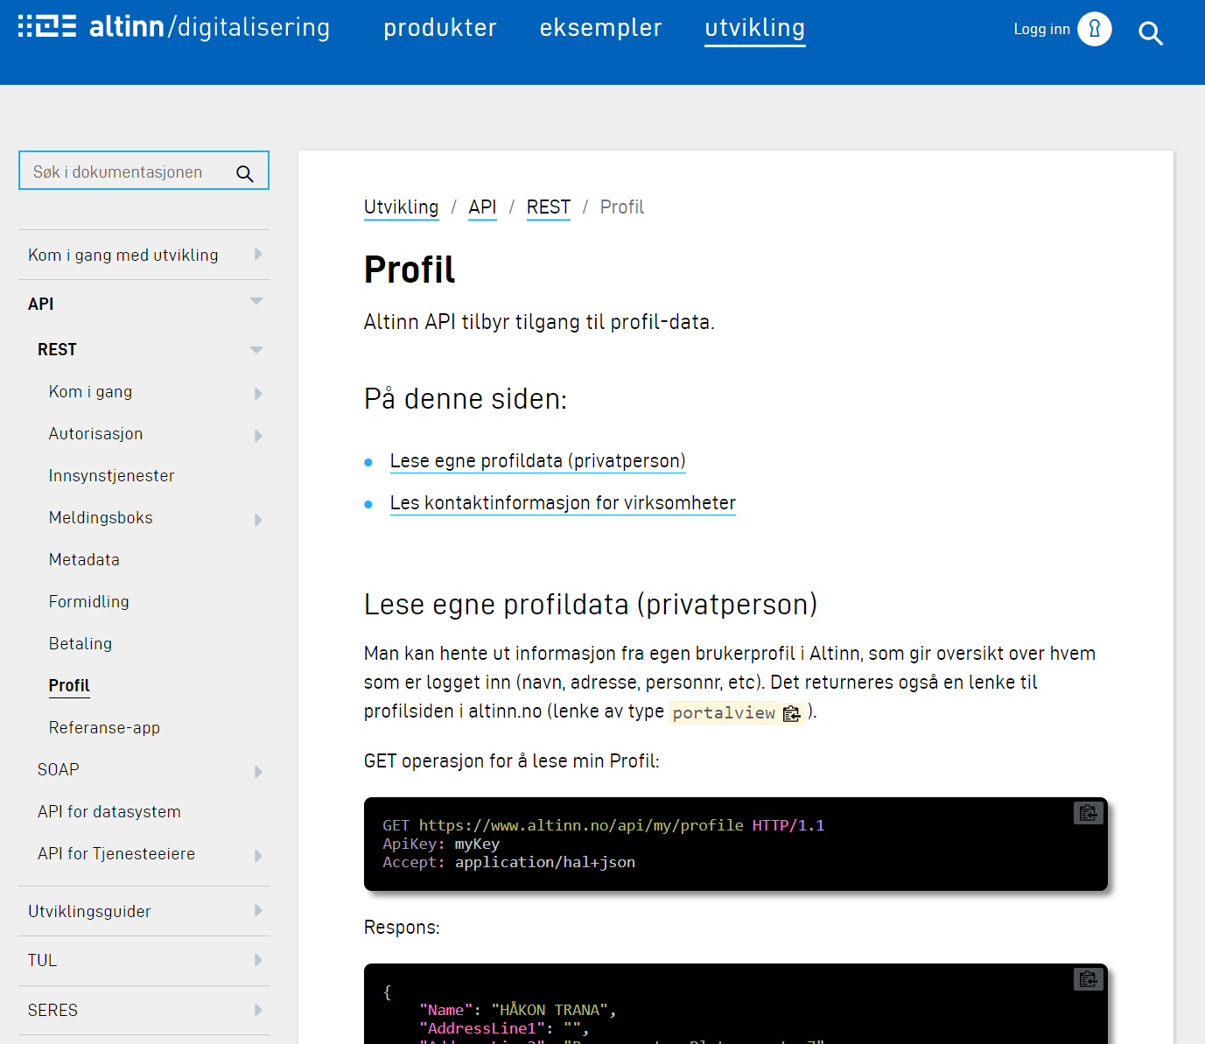Expand API for Tjenesteeiere submenu arrow
Screen dimensions: 1205x1044
coord(258,856)
